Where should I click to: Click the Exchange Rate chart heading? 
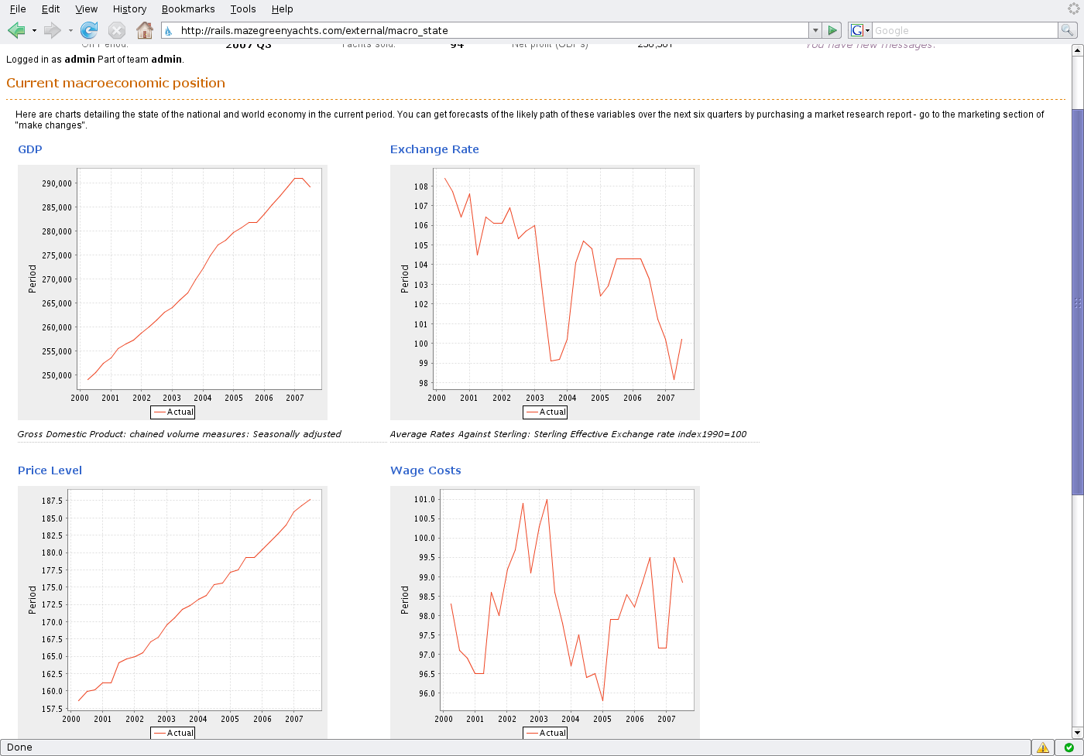click(x=434, y=149)
